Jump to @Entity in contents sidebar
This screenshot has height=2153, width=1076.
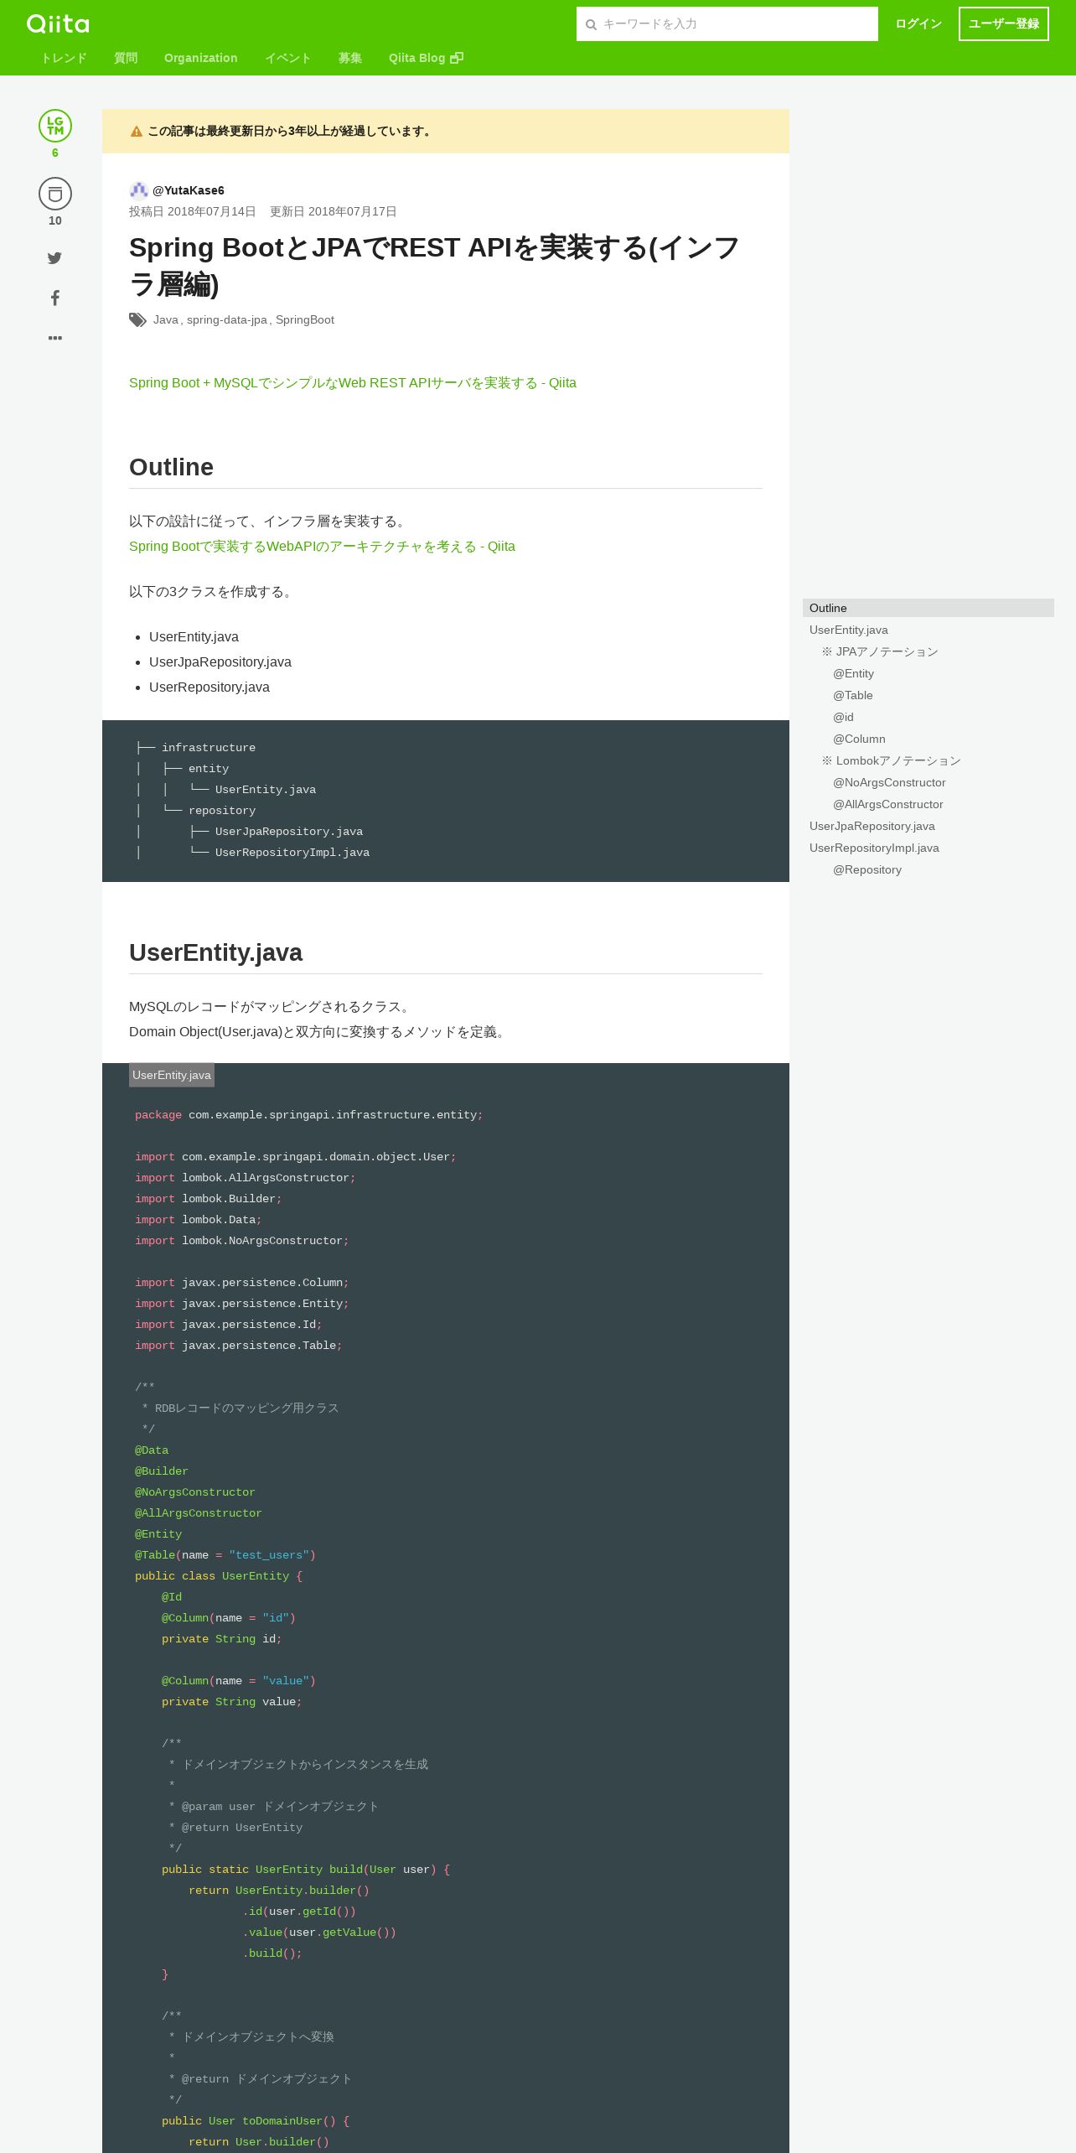click(x=853, y=673)
